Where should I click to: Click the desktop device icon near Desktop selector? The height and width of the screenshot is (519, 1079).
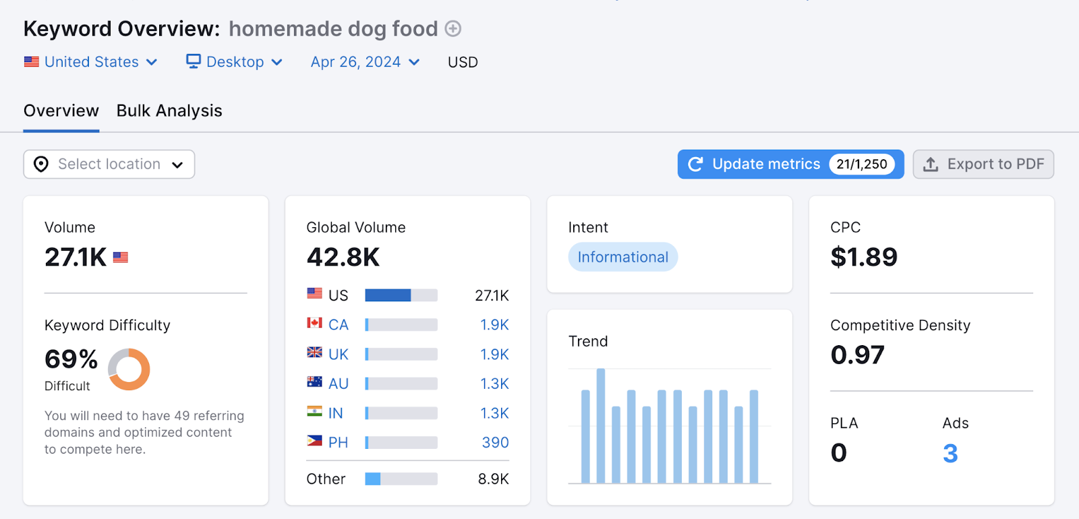(193, 61)
